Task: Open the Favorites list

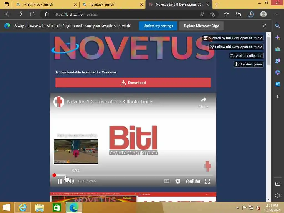Action: pos(226,14)
